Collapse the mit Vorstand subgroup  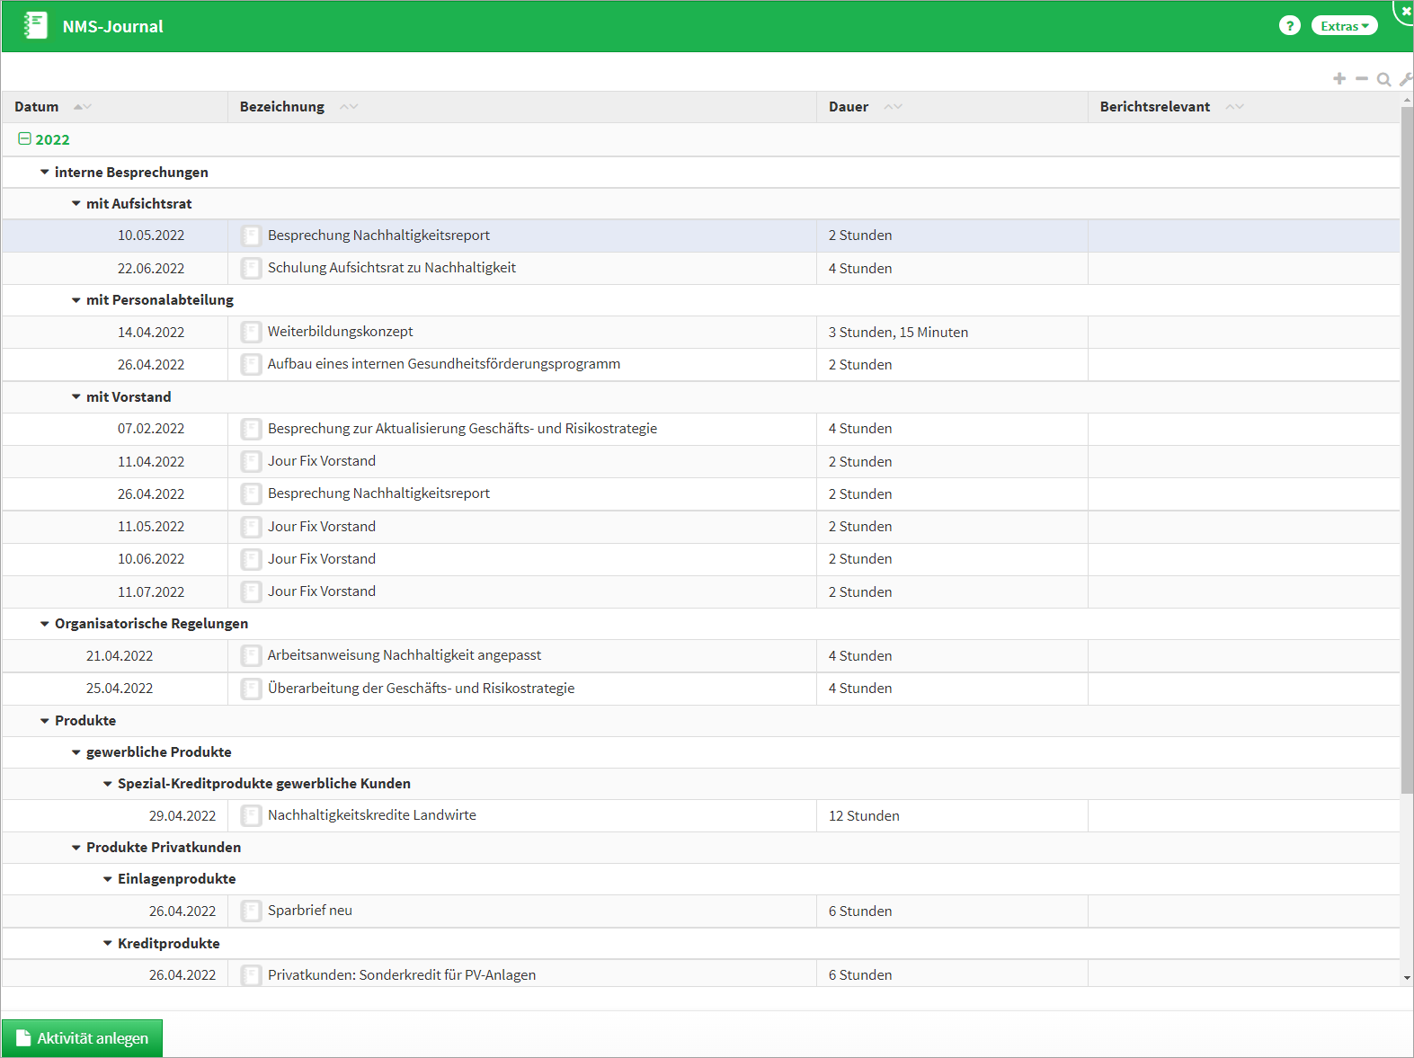point(76,397)
